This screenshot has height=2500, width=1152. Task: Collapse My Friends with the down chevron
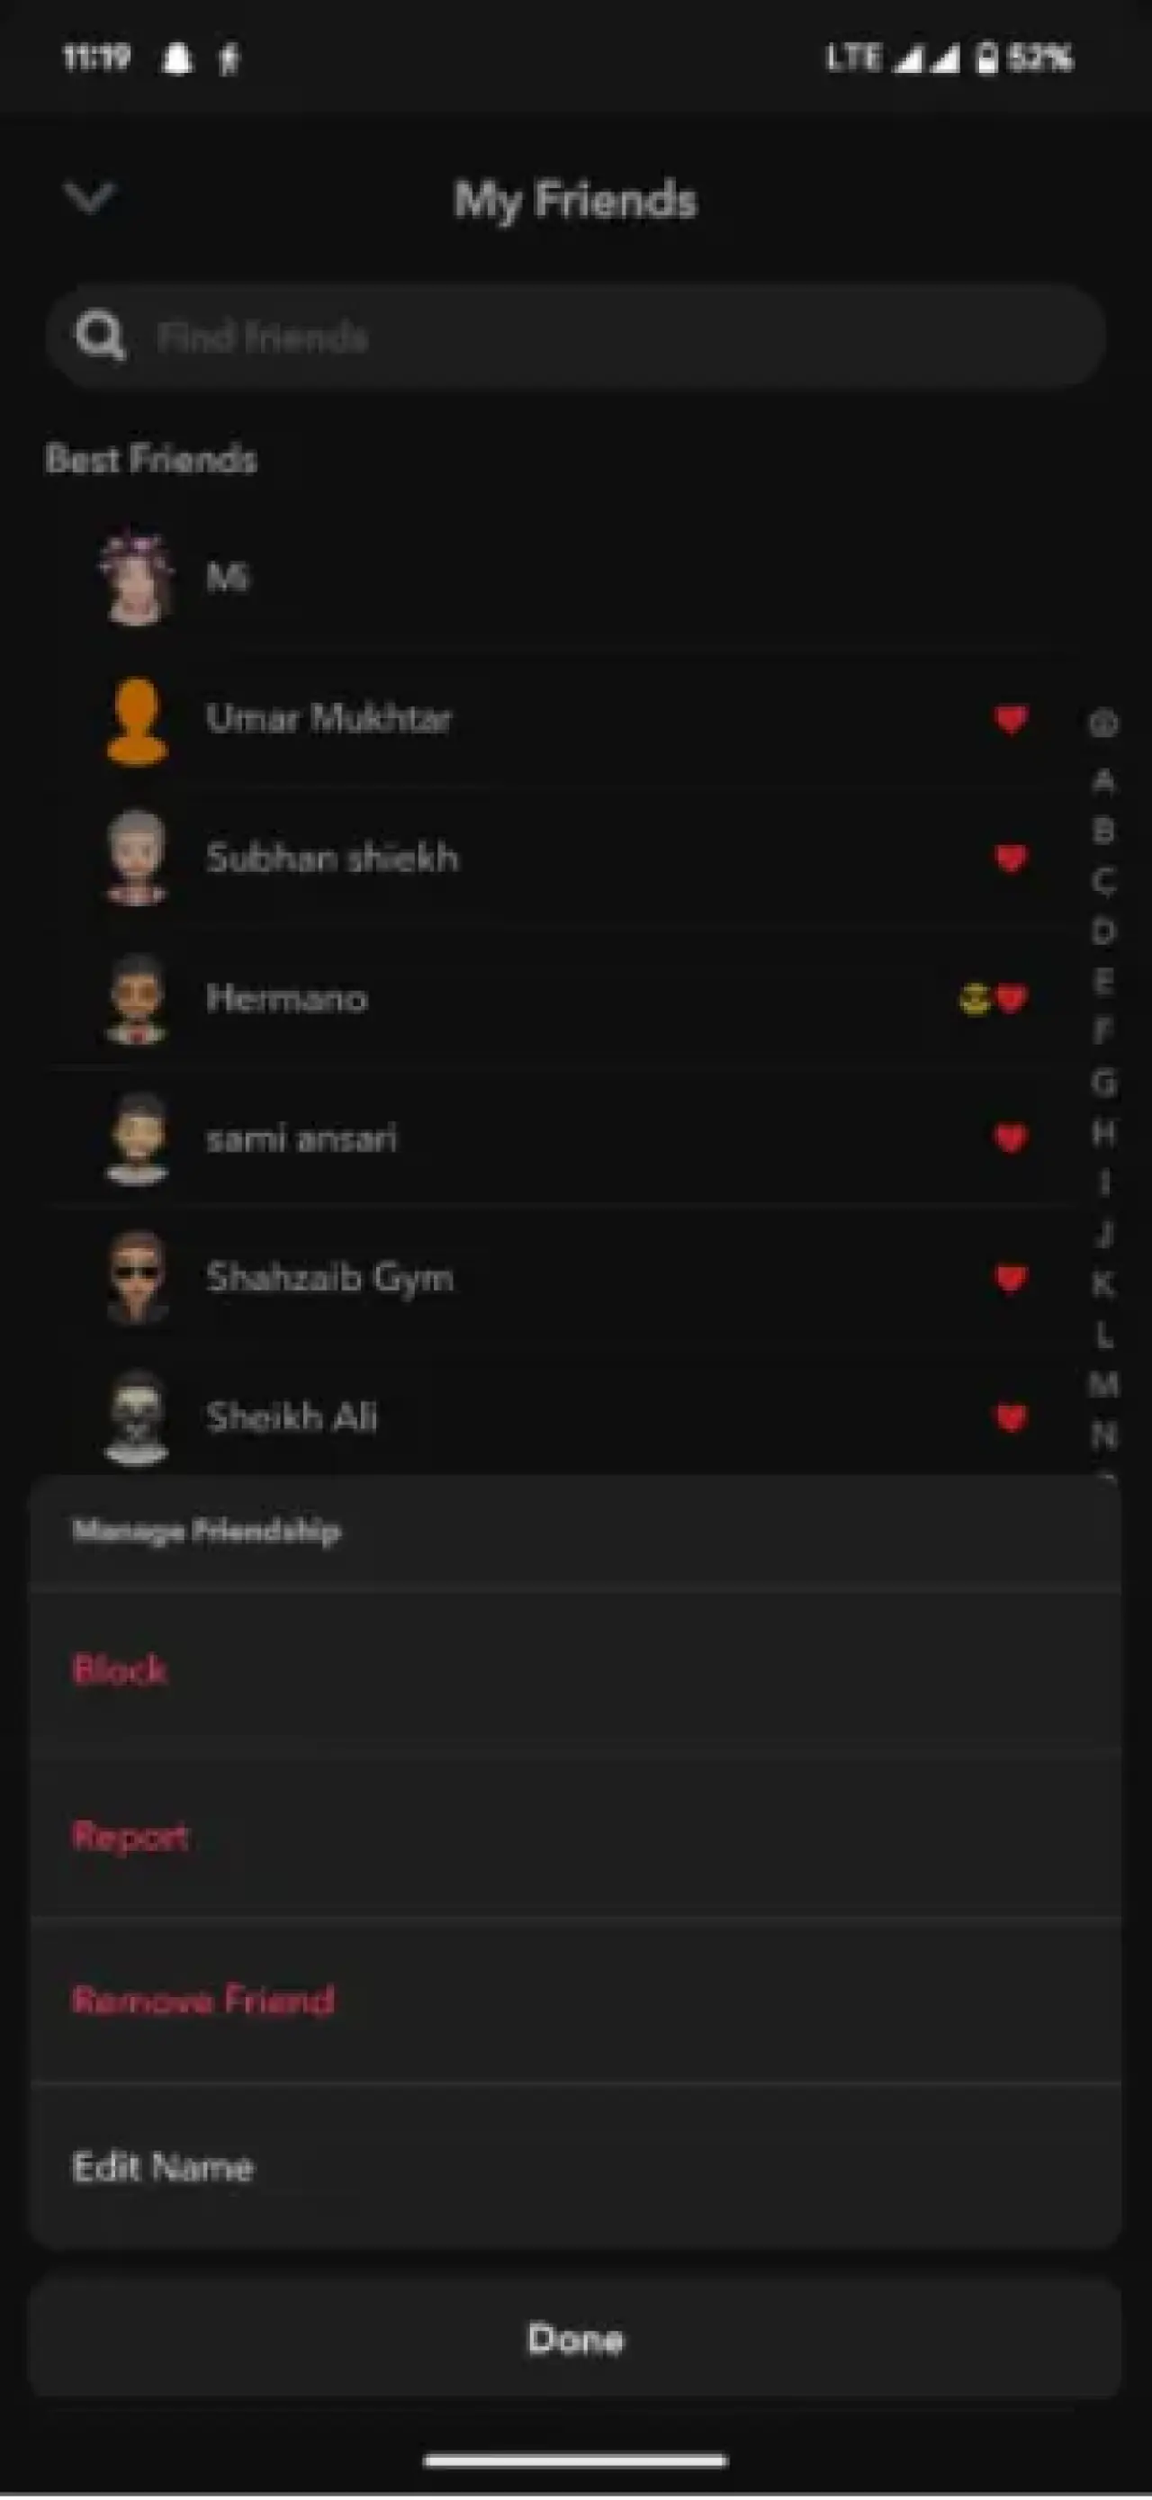pos(89,198)
